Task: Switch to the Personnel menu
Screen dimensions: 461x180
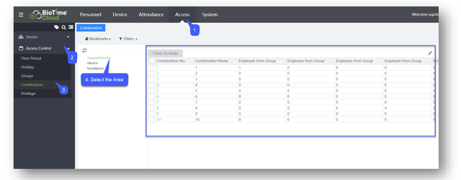Action: 90,15
